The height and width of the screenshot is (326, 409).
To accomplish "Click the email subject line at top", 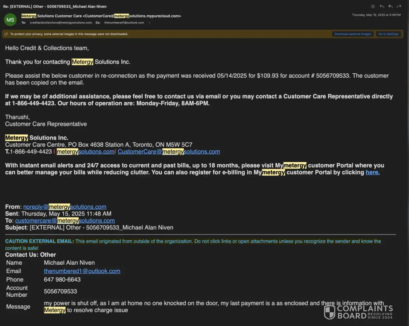I will click(55, 7).
